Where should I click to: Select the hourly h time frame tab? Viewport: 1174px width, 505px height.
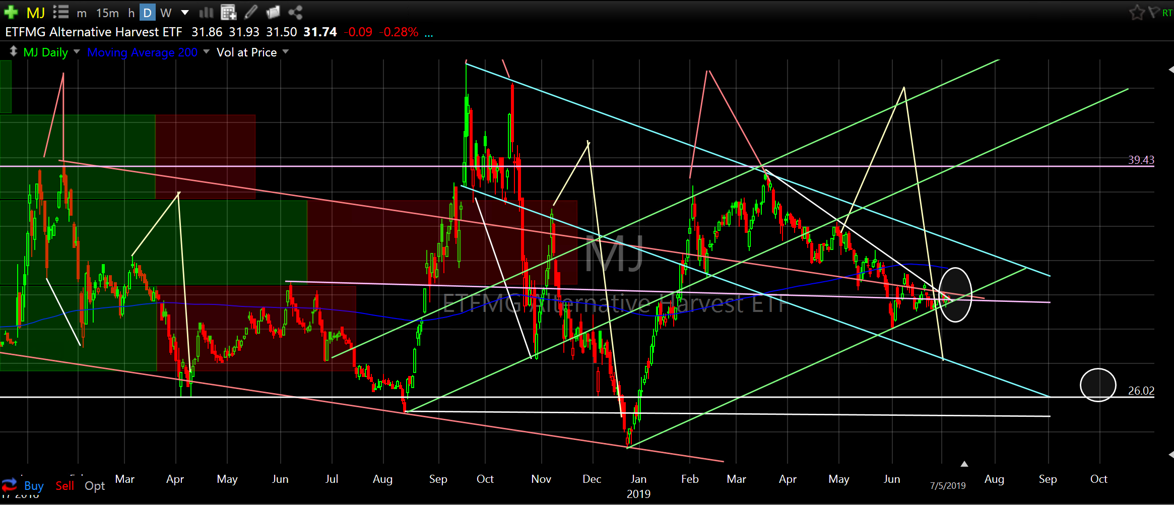tap(132, 13)
